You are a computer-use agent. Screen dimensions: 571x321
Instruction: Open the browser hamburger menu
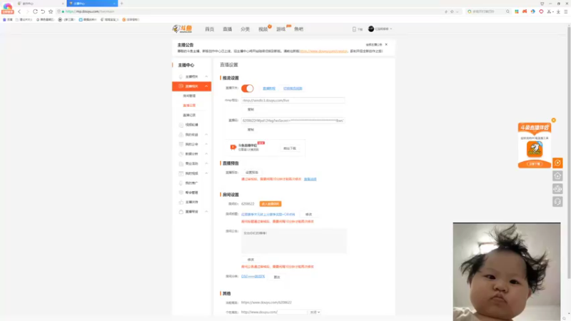click(566, 11)
